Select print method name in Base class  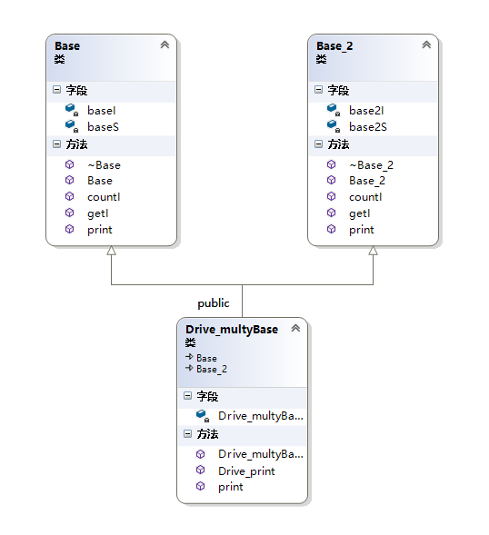[x=100, y=230]
